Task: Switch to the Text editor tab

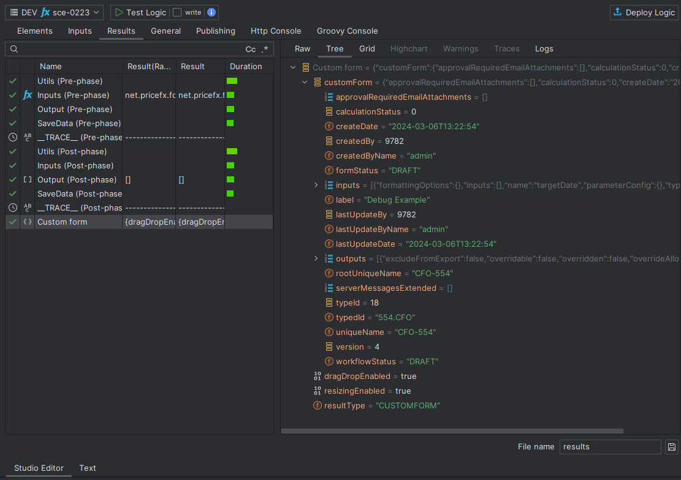Action: (88, 468)
